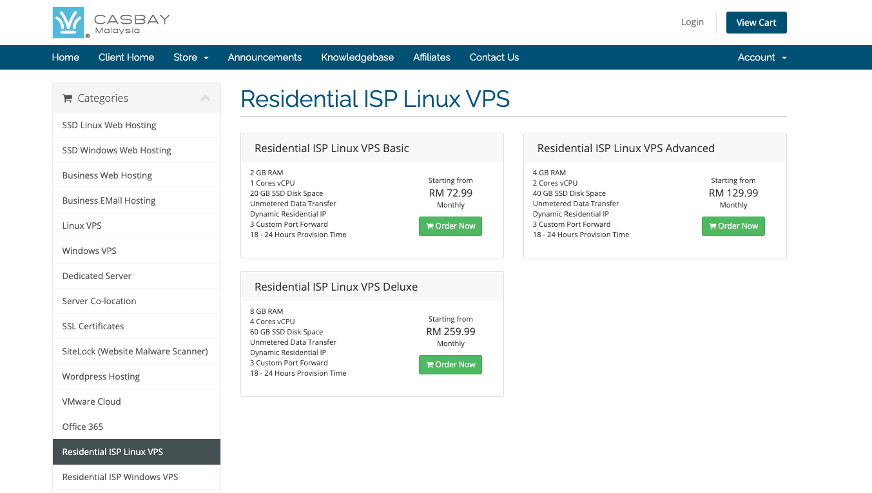The image size is (872, 493).
Task: Open the Store dropdown menu
Action: (191, 57)
